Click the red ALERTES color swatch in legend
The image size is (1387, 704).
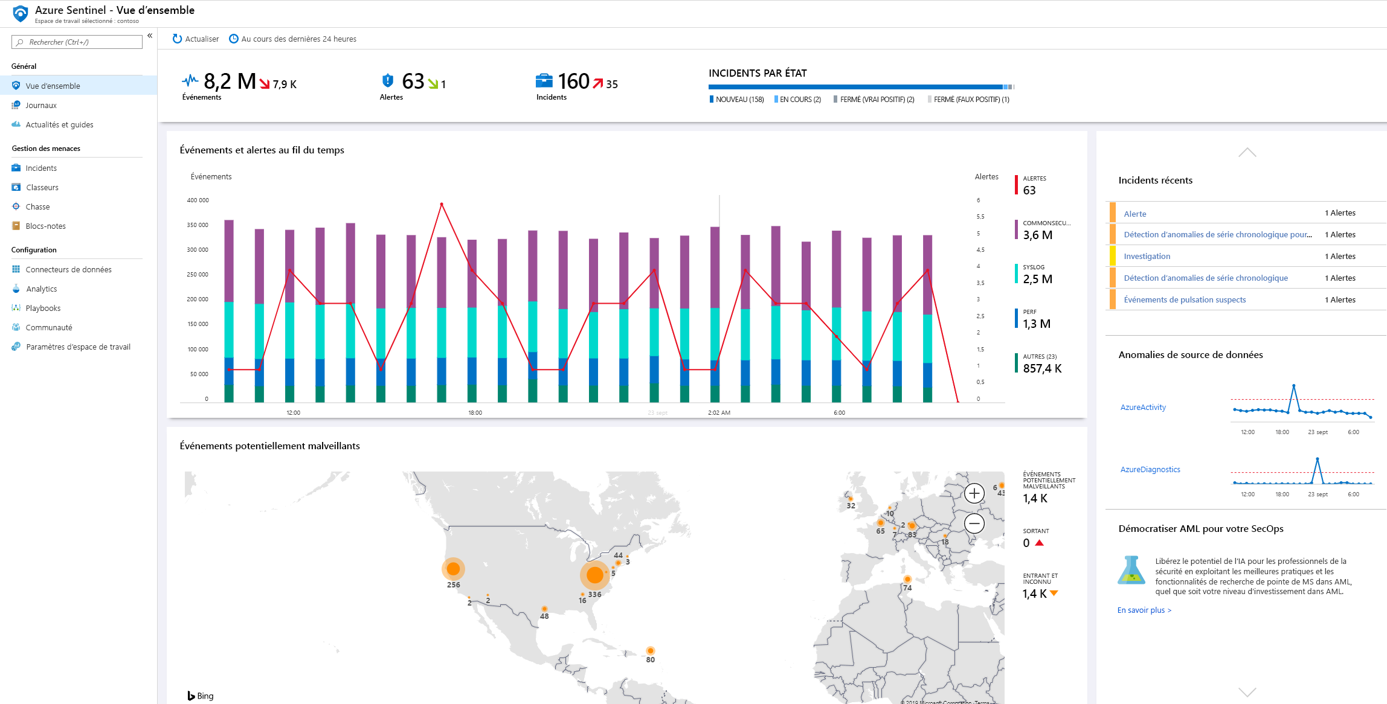pos(1015,184)
